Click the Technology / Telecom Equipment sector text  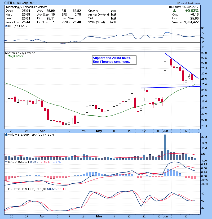pyautogui.click(x=26, y=7)
